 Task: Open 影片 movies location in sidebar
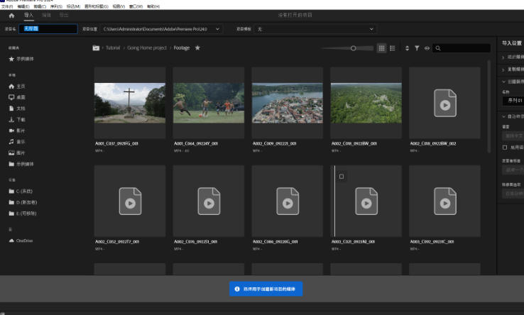pyautogui.click(x=17, y=131)
